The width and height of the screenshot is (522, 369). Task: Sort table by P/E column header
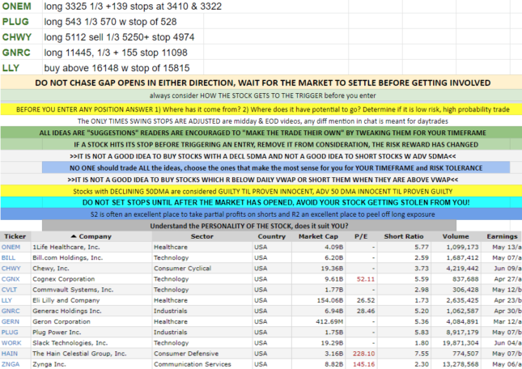[361, 236]
